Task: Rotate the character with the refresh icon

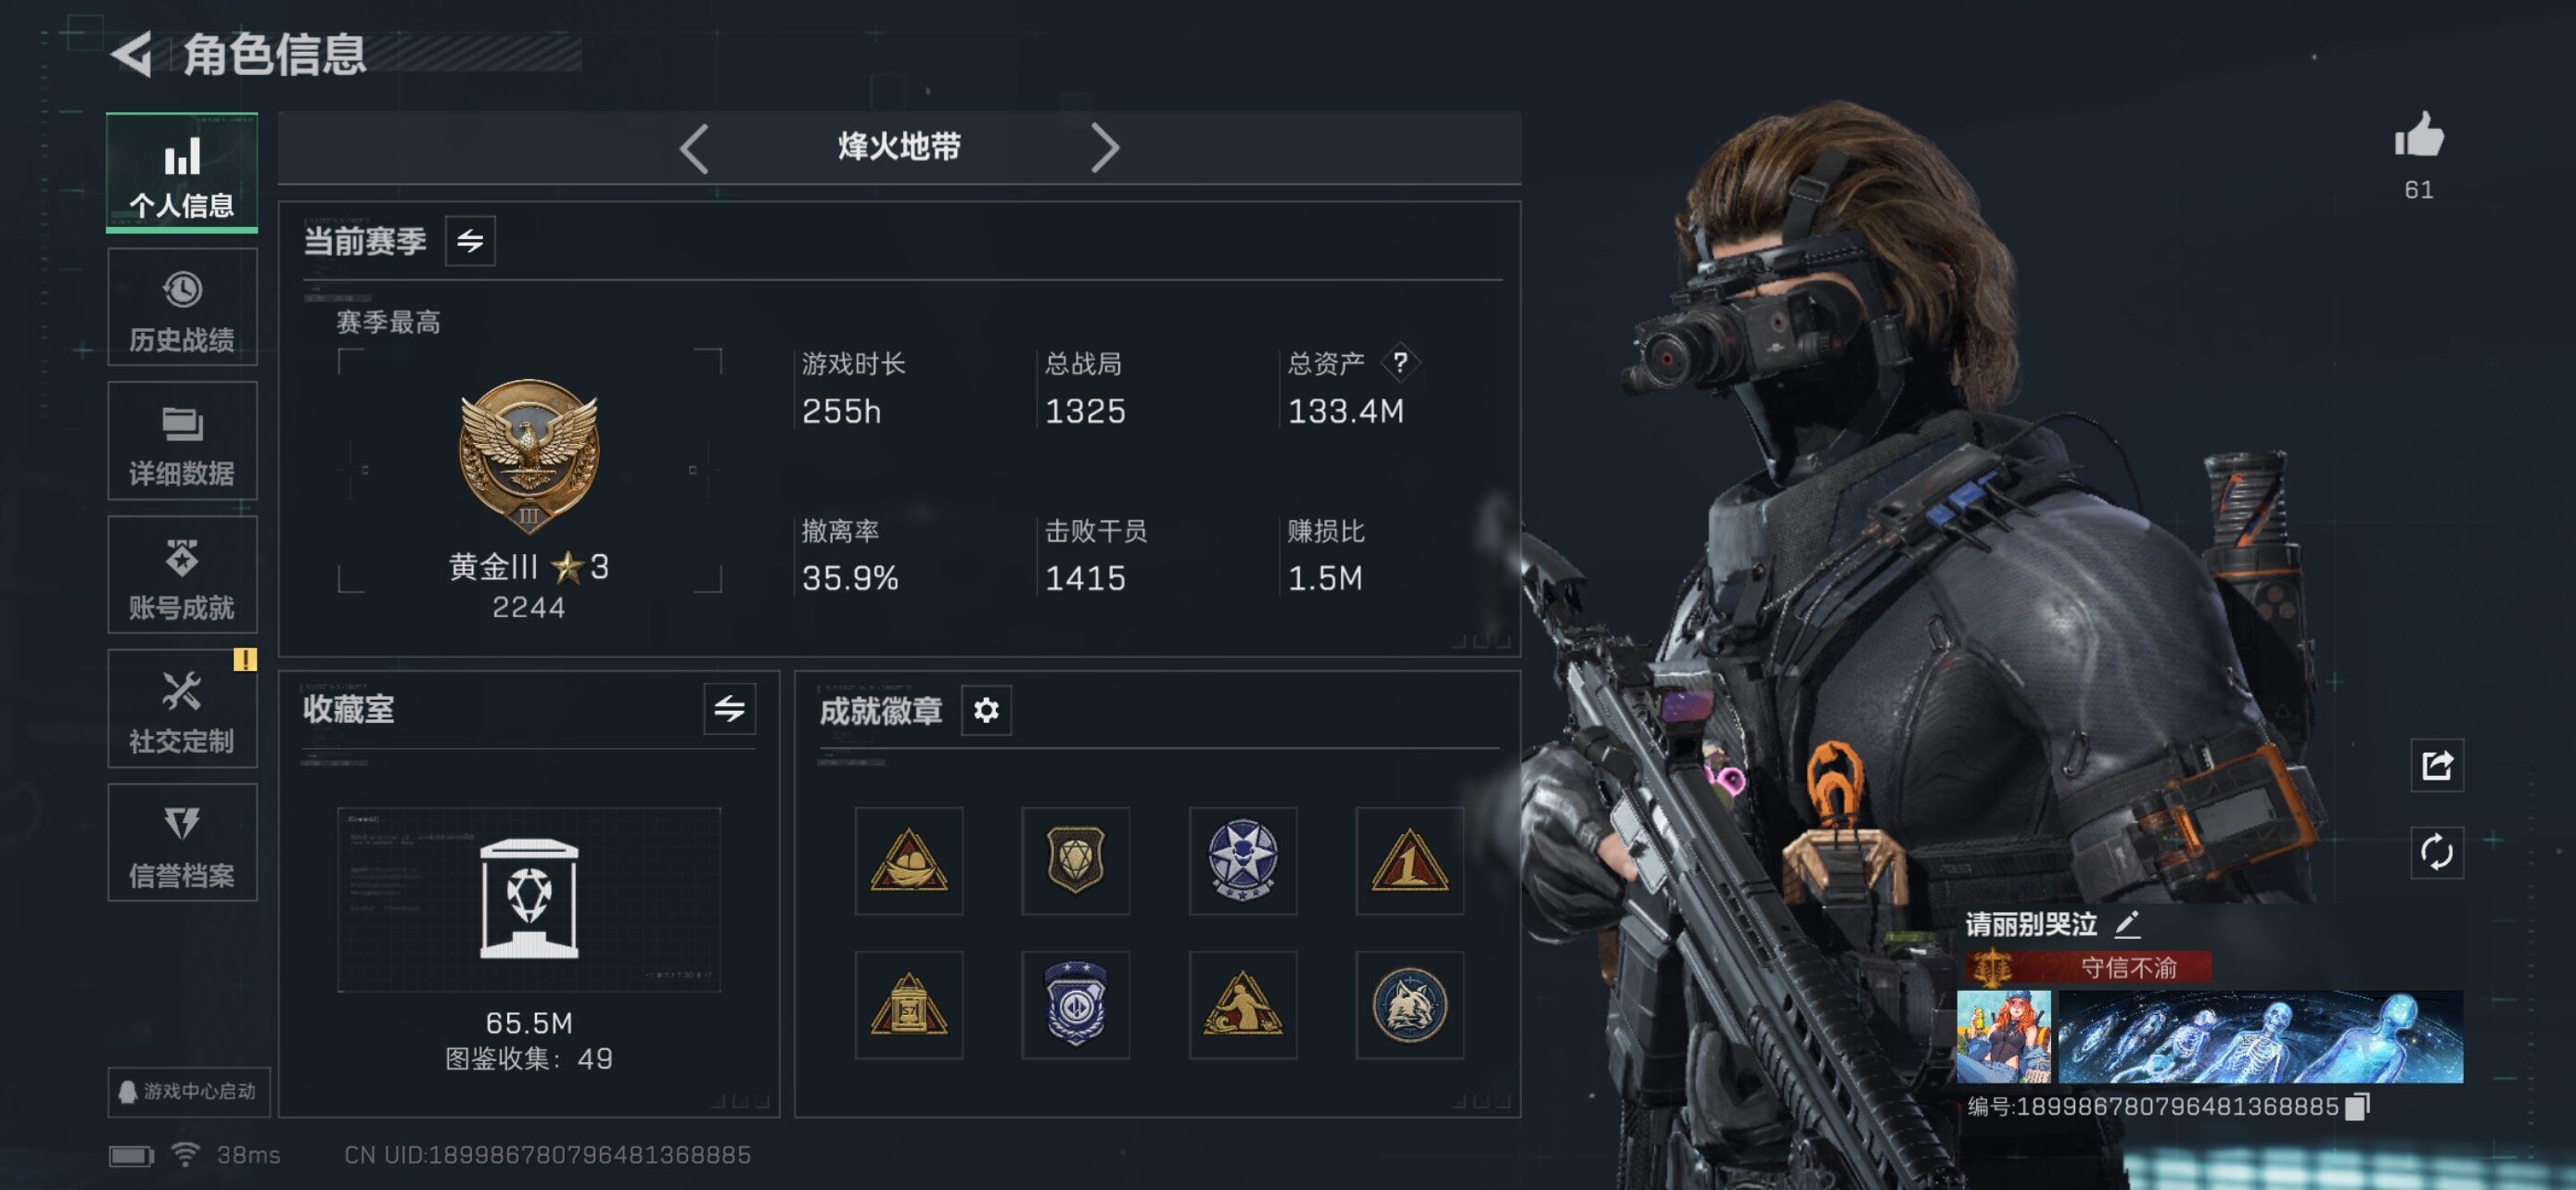Action: coord(2436,853)
